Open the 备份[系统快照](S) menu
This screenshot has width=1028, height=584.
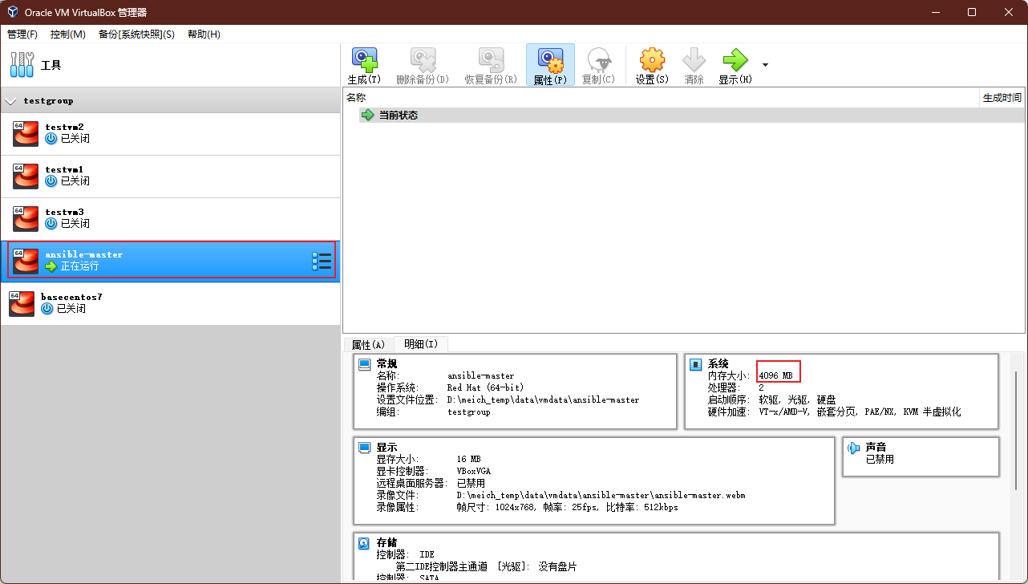136,34
